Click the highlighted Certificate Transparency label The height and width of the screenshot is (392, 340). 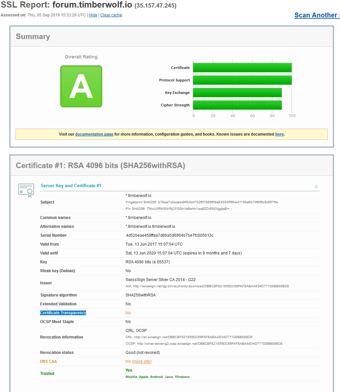tap(63, 313)
